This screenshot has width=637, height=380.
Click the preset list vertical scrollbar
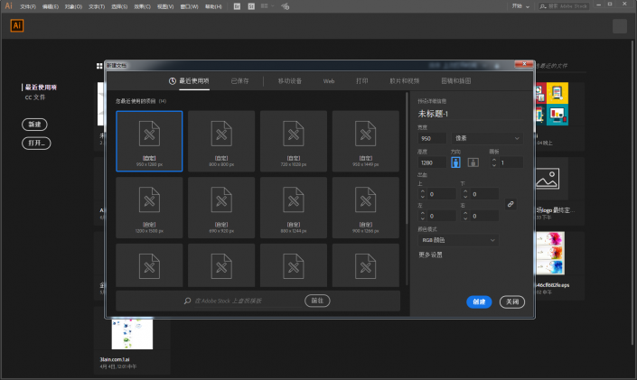coord(407,158)
